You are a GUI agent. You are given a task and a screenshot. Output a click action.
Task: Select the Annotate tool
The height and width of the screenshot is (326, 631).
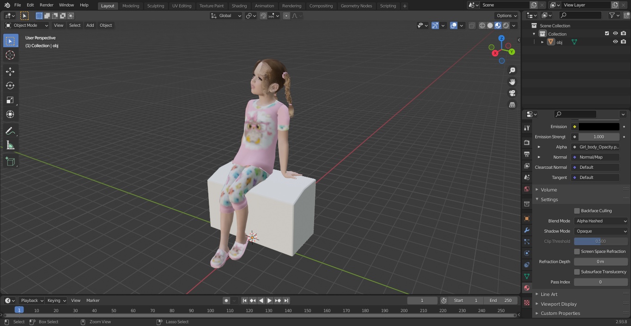[x=10, y=131]
